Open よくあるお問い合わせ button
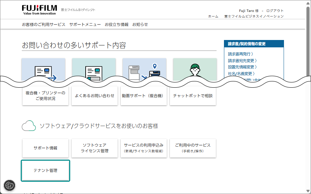311x194 pixels. 95,96
